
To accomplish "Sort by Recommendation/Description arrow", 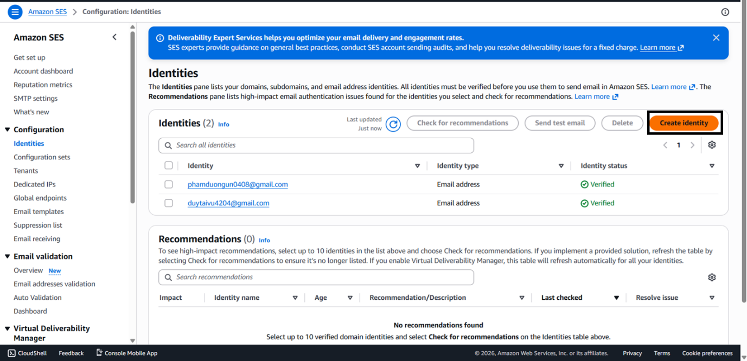I will [522, 298].
